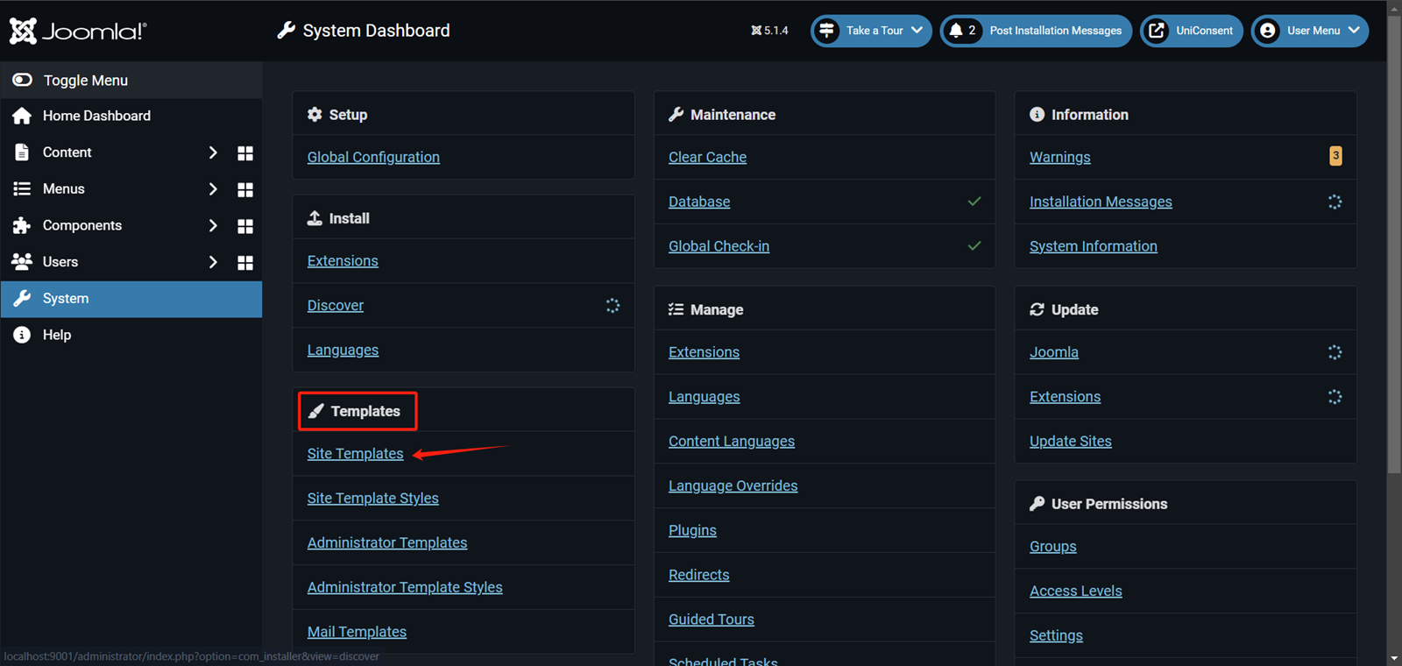Open Installation Messages link
The height and width of the screenshot is (666, 1402).
1101,202
